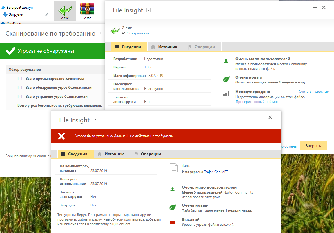Click the Идентифицирован date 23.07.2019
The image size is (334, 233).
click(x=155, y=76)
